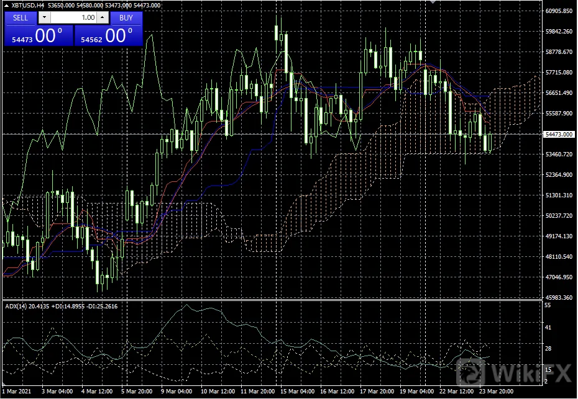Click the 60905.85 price axis label
The image size is (578, 399).
click(559, 11)
